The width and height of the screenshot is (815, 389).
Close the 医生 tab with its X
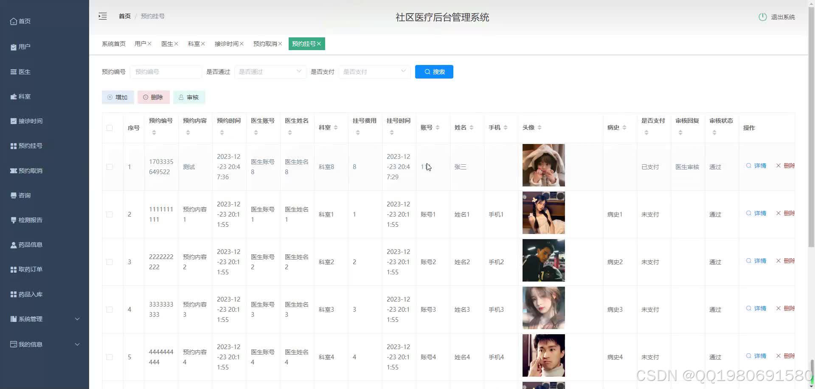click(x=176, y=44)
